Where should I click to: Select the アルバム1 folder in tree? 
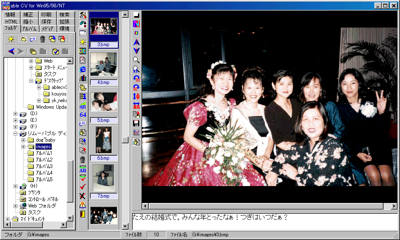(x=44, y=153)
